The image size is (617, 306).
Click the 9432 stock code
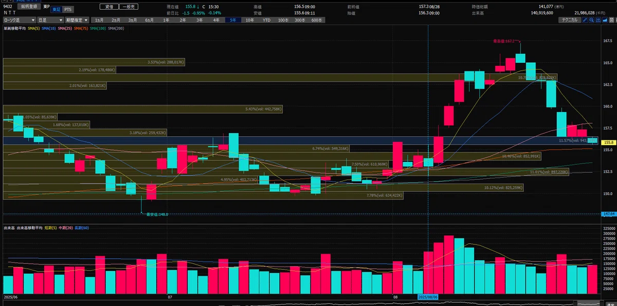click(x=8, y=7)
